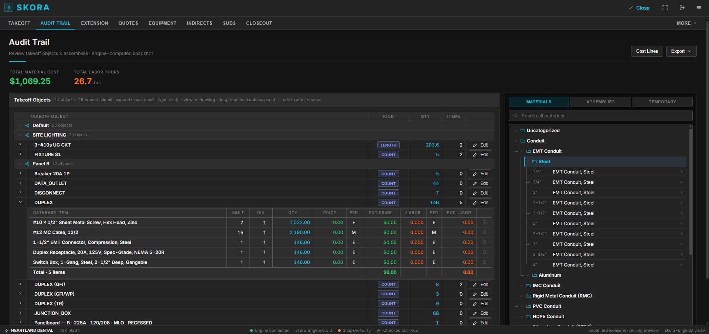709x334 pixels.
Task: Expand the FIXTURE S1 row
Action: (x=20, y=154)
